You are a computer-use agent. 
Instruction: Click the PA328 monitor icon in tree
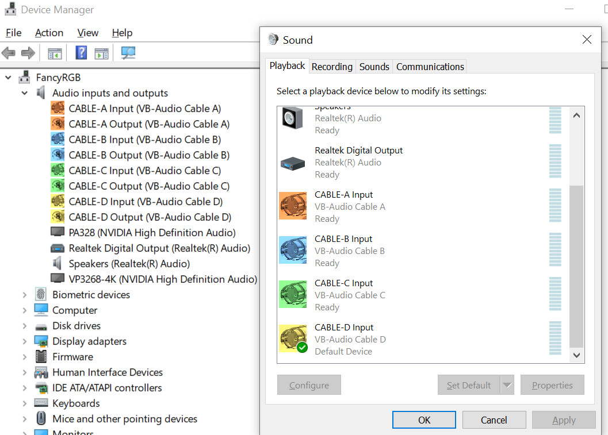(x=58, y=232)
